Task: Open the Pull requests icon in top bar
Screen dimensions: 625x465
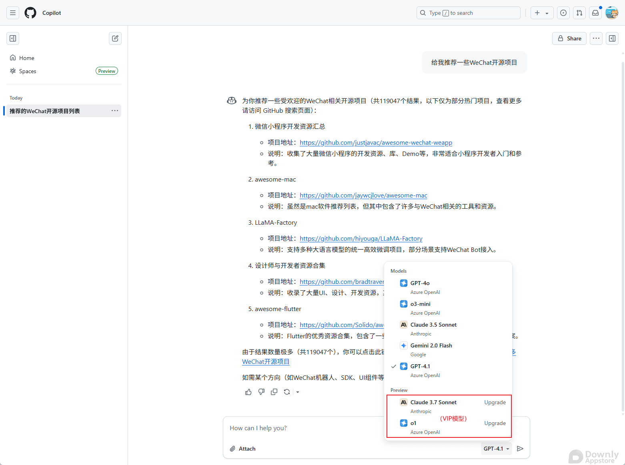Action: point(579,13)
